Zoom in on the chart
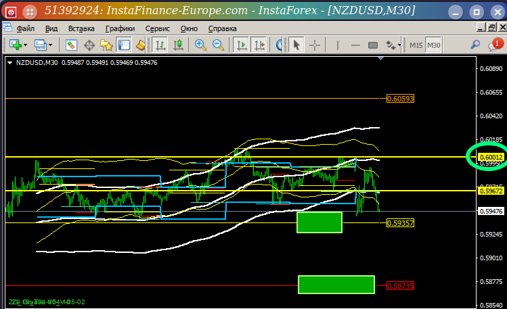507x309 pixels. 200,45
